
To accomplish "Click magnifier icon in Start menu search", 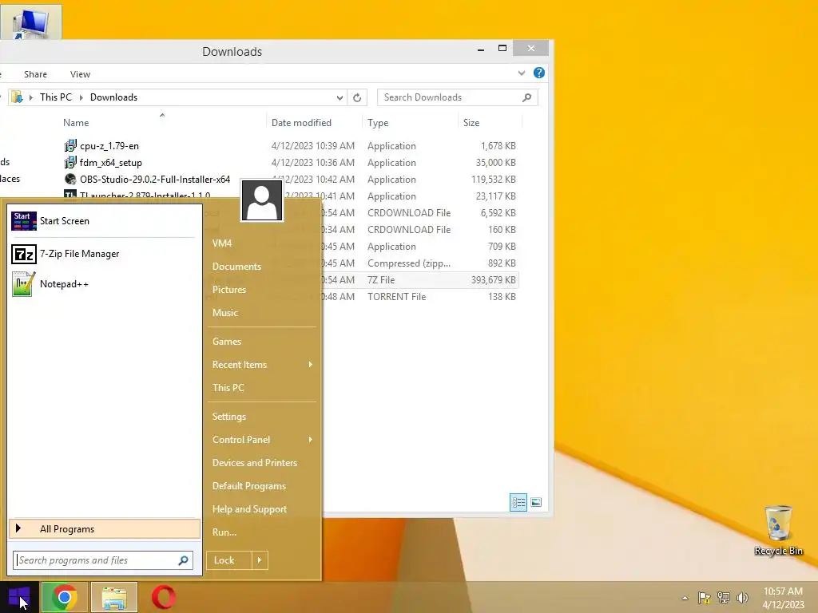I will tap(183, 560).
